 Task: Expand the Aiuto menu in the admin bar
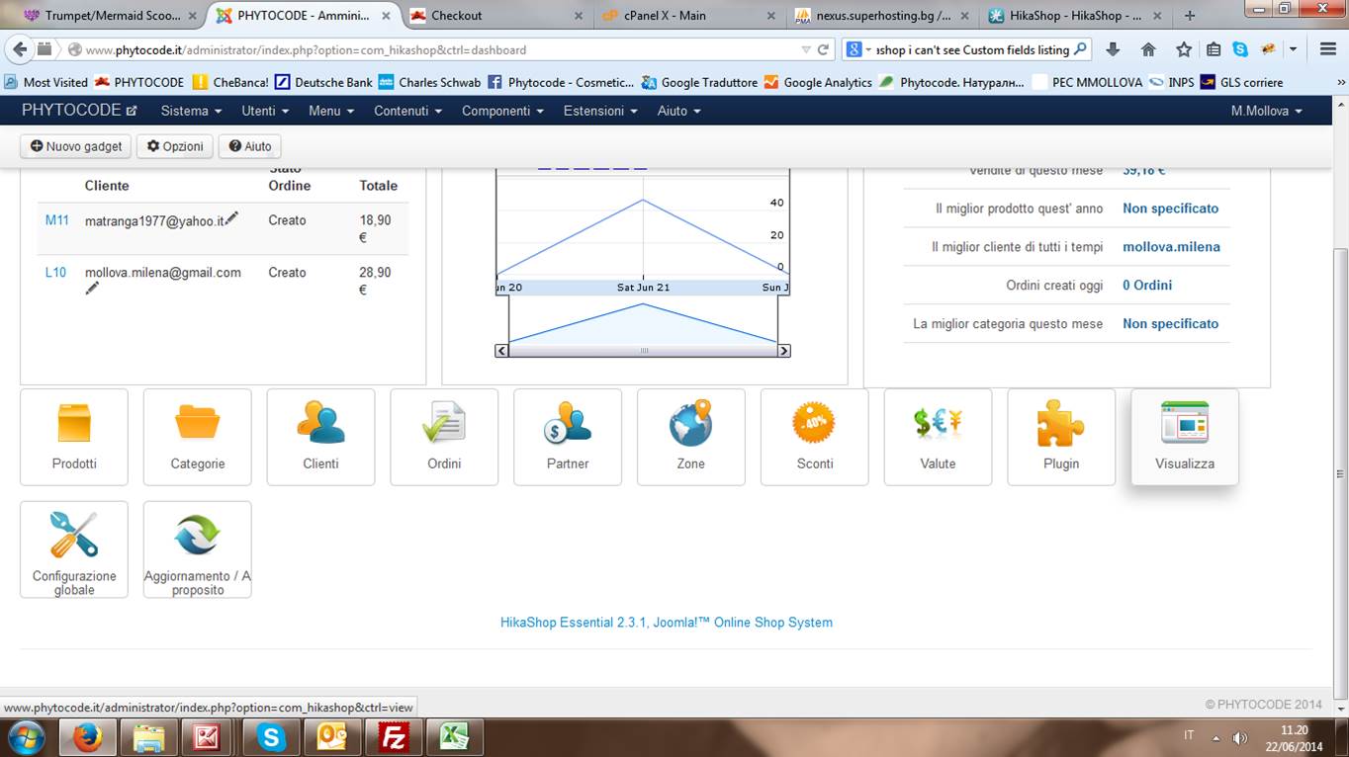(678, 111)
